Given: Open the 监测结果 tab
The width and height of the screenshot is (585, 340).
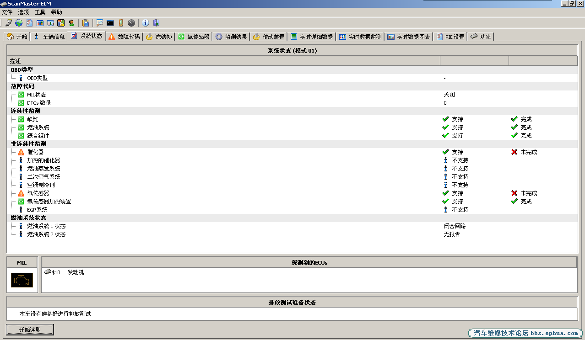Looking at the screenshot, I should coord(232,37).
